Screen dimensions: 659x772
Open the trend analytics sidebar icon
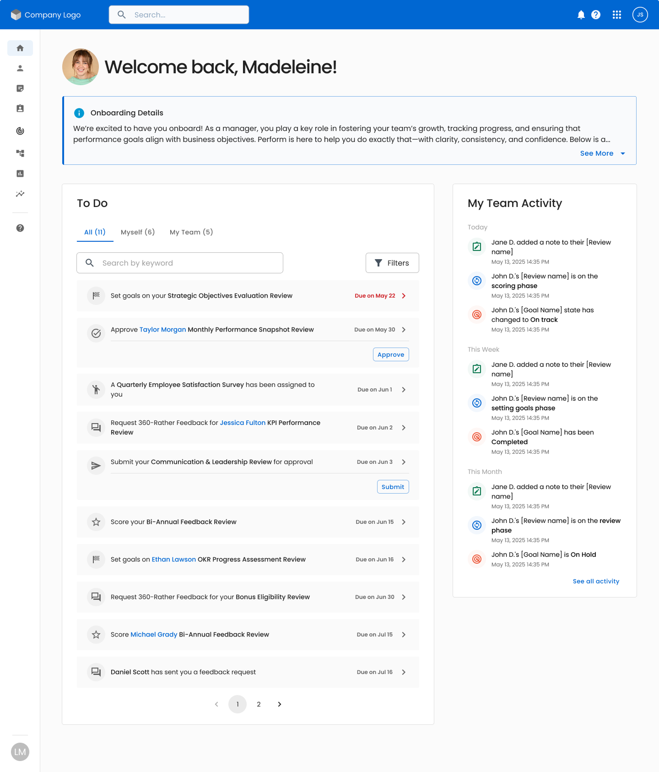click(20, 194)
